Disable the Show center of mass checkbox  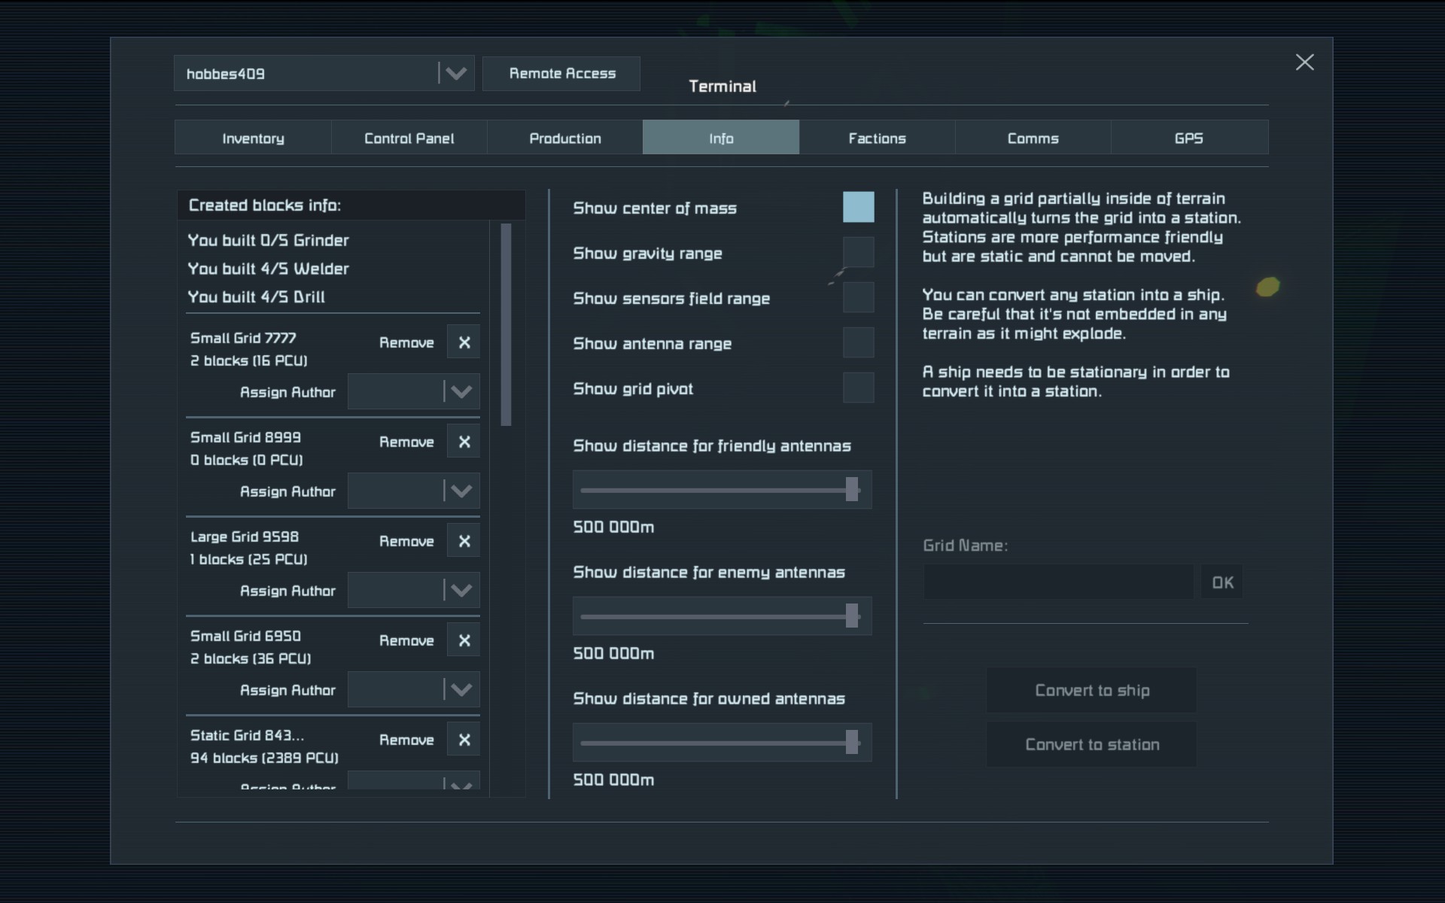coord(858,207)
